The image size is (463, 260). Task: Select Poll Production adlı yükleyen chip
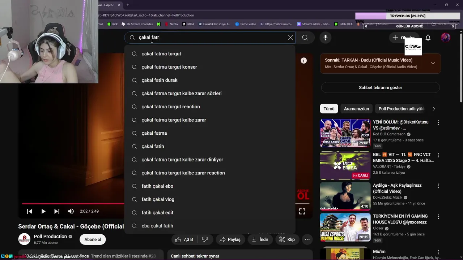[401, 109]
